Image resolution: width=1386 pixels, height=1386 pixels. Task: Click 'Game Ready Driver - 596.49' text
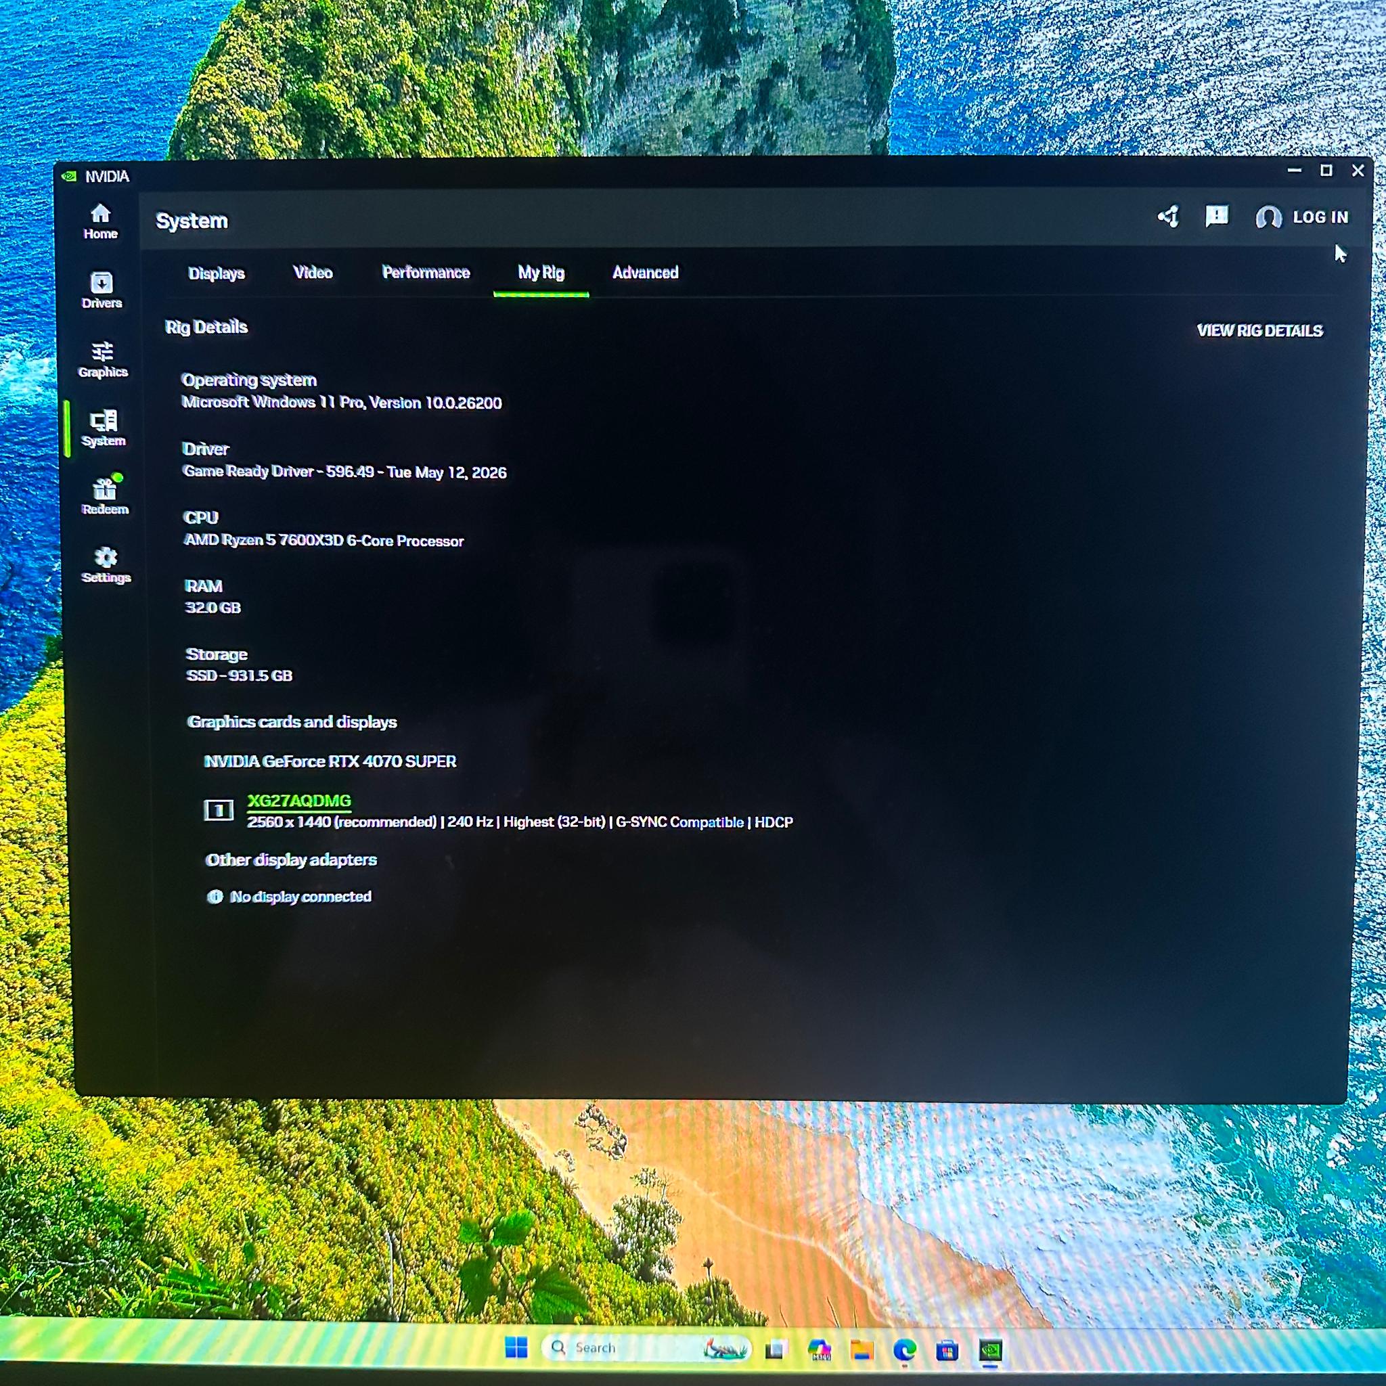click(x=279, y=471)
